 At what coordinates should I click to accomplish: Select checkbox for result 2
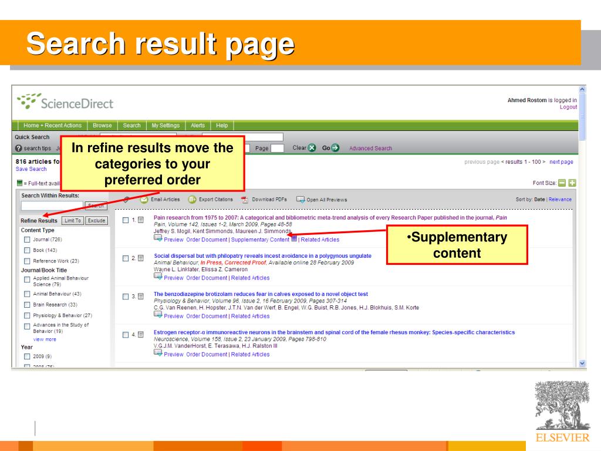[126, 258]
